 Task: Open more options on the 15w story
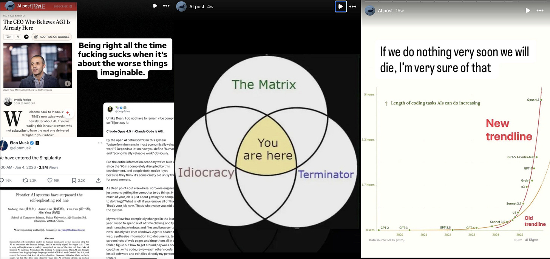540,11
